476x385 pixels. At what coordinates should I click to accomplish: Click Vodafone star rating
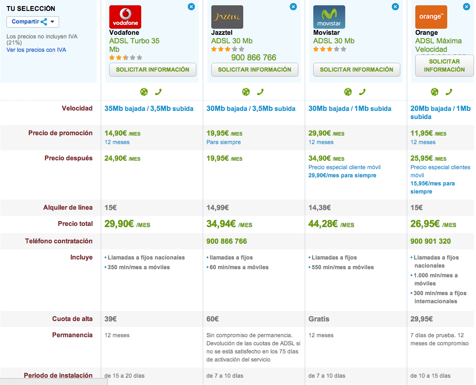tap(125, 57)
